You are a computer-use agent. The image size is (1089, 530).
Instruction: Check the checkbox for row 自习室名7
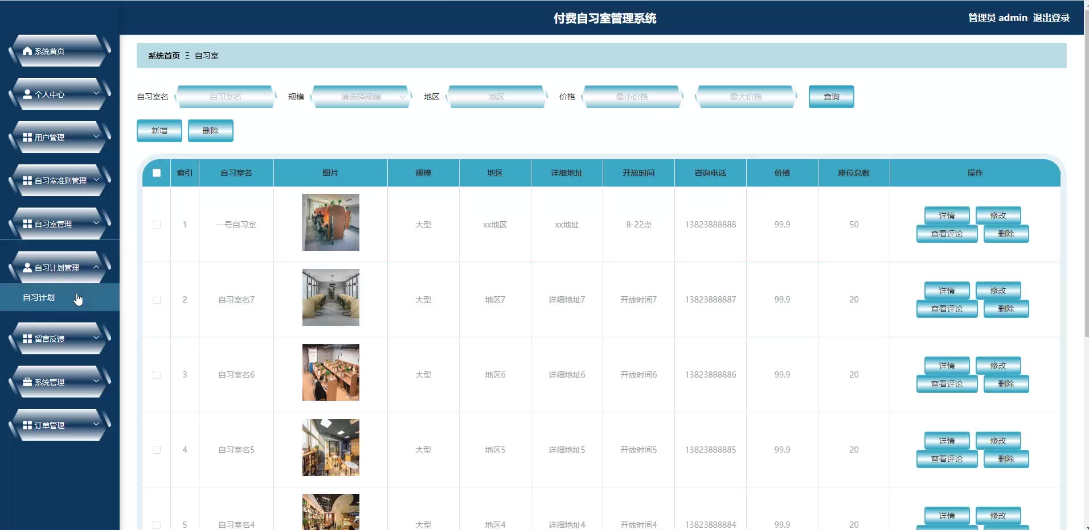point(157,300)
